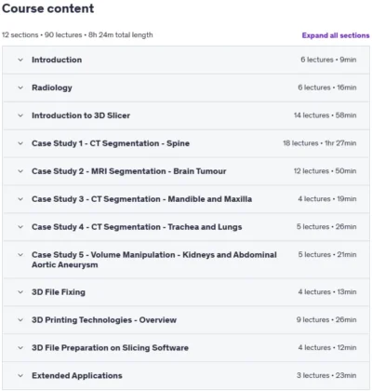
Task: Click the Expand all sections link
Action: [336, 35]
